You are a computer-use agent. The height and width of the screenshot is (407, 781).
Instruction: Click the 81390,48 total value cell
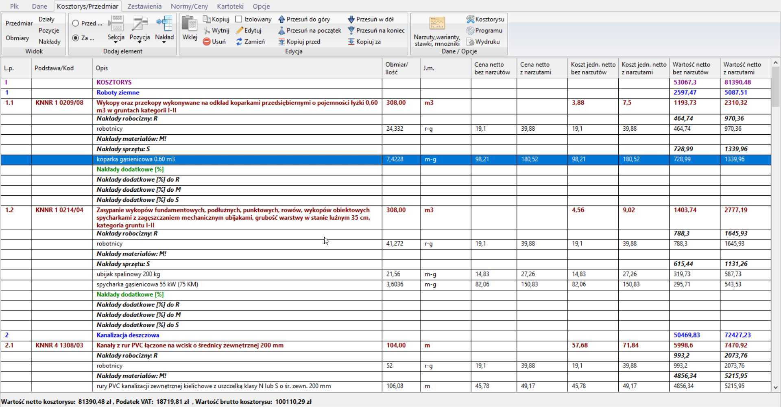tap(746, 82)
